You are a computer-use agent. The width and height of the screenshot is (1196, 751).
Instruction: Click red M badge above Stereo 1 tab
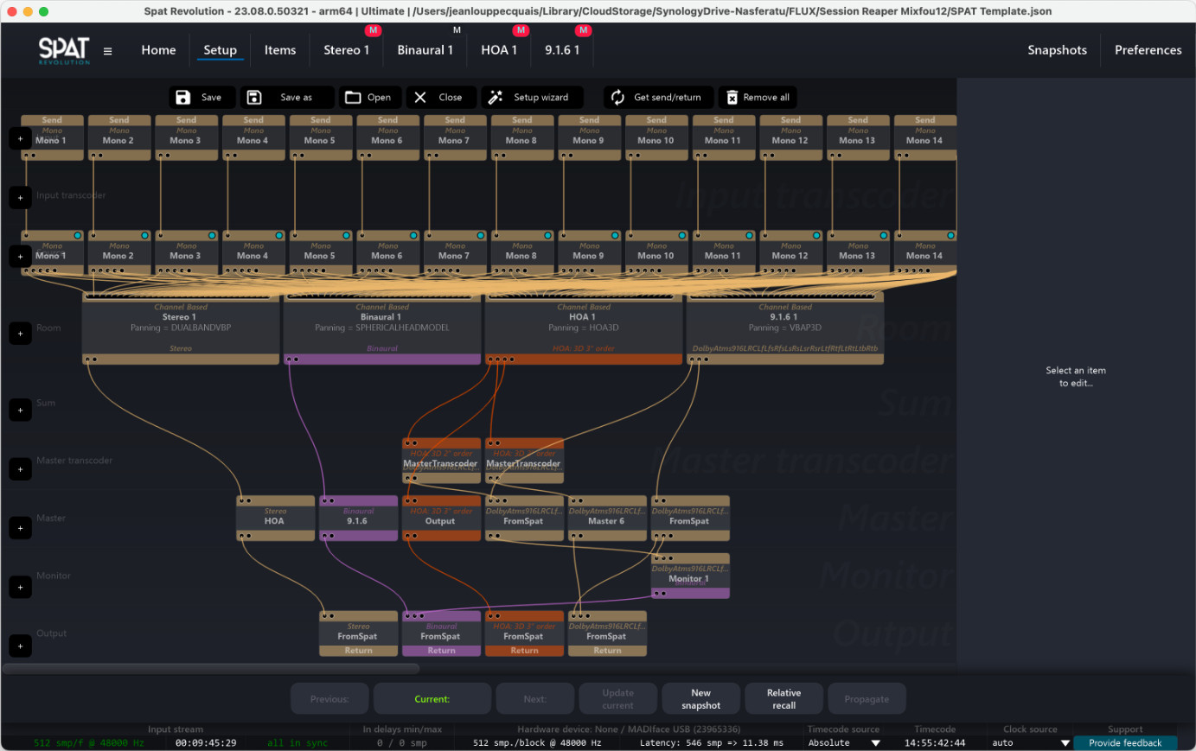point(373,30)
